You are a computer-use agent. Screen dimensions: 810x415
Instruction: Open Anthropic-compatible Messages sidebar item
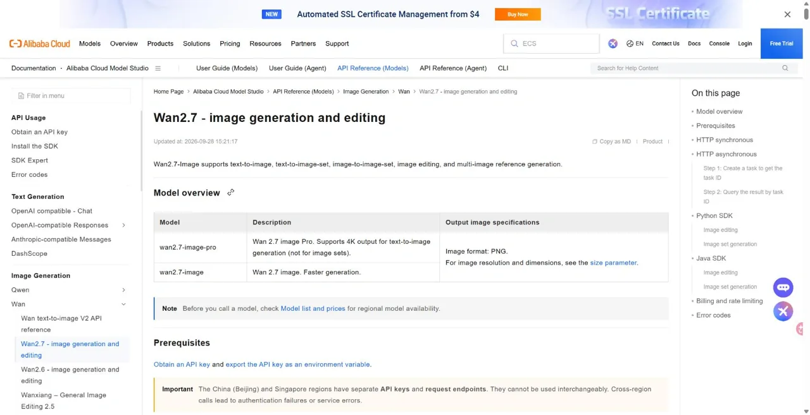[x=61, y=239]
